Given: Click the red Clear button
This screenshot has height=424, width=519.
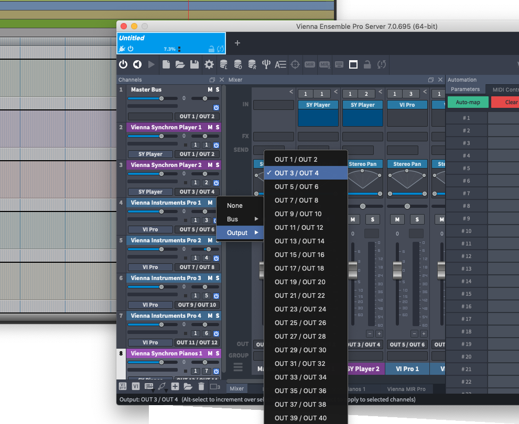Looking at the screenshot, I should click(x=505, y=102).
